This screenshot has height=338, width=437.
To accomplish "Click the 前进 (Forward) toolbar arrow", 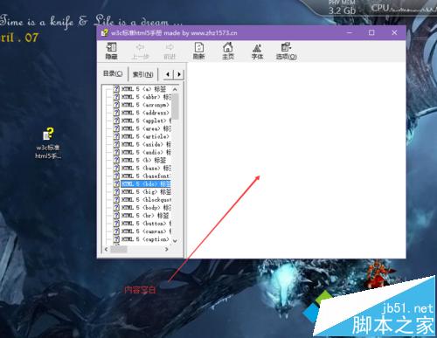I will coord(170,51).
